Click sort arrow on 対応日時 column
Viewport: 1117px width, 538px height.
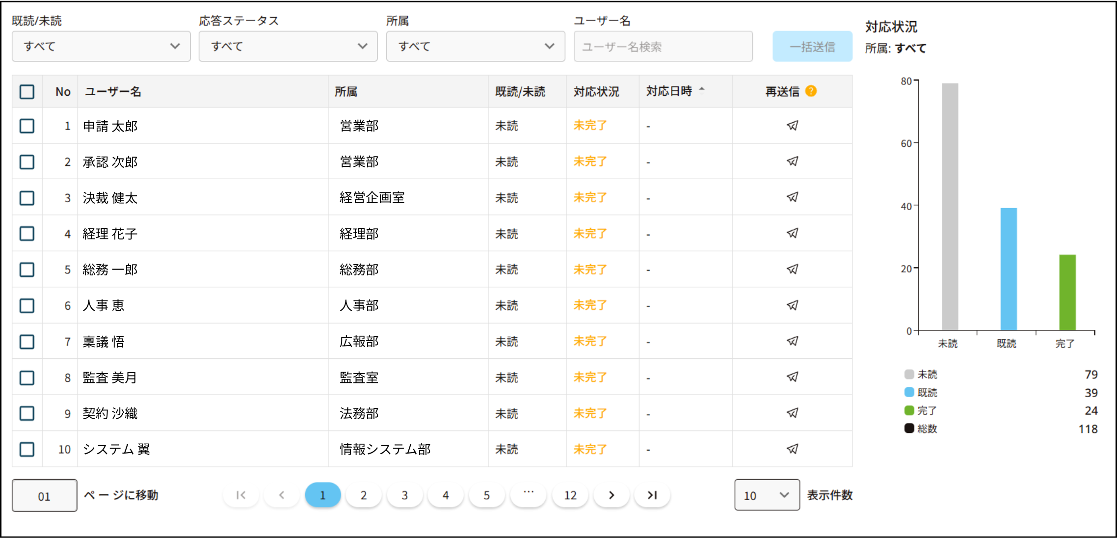702,89
